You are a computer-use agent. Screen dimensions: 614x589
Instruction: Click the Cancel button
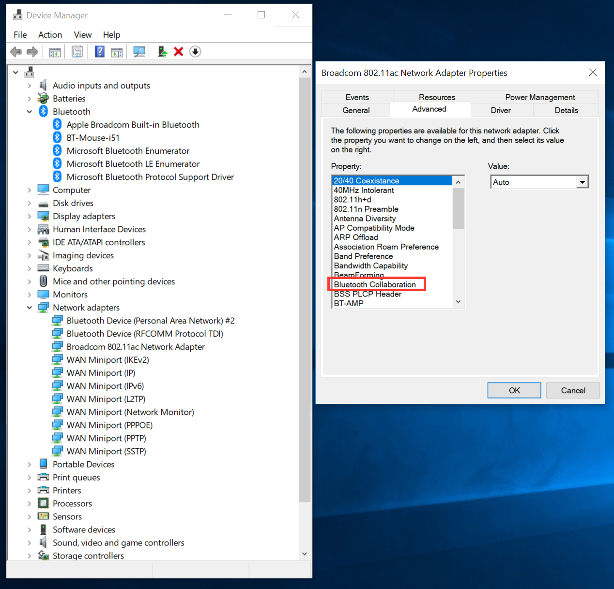pyautogui.click(x=573, y=390)
